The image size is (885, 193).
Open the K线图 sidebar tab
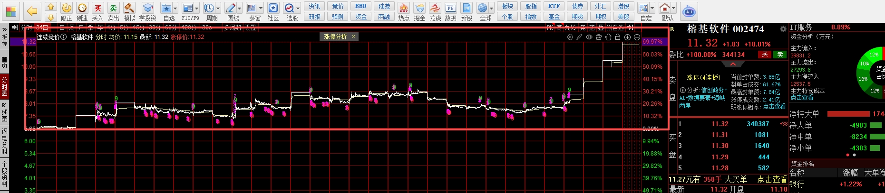coord(4,112)
